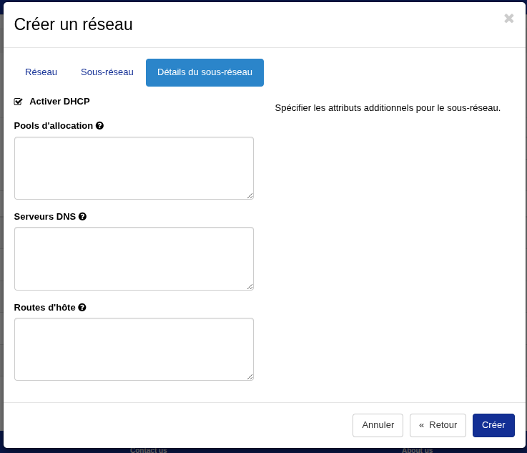Uncheck the Activer DHCP checkbox
The image size is (527, 453).
click(x=19, y=102)
